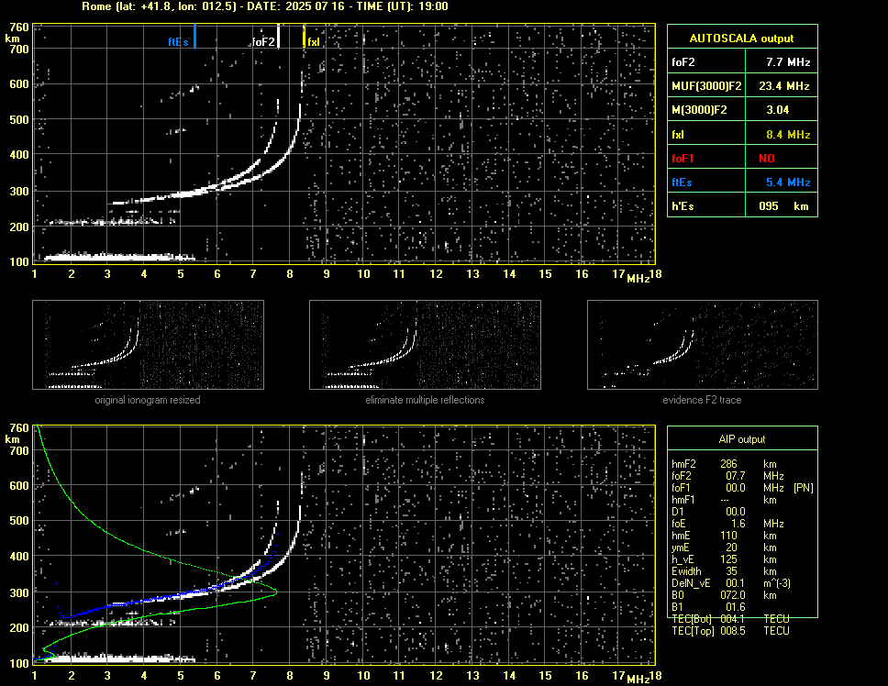Click the foF2 label in top ionogram
The width and height of the screenshot is (888, 686).
click(x=263, y=42)
